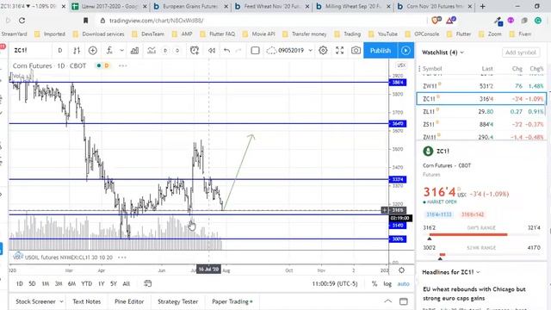
Task: Click the 386'4 blue price line label
Action: (x=398, y=83)
